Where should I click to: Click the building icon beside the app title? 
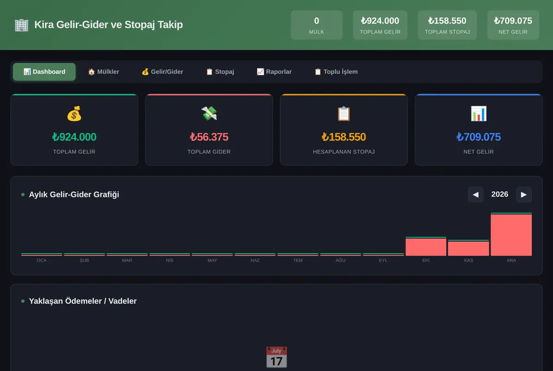tap(21, 25)
